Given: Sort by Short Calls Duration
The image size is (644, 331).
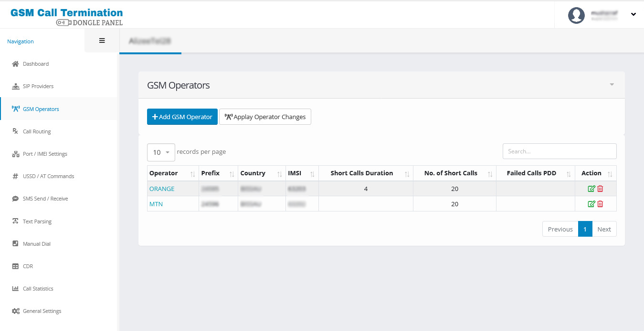Looking at the screenshot, I should click(366, 173).
